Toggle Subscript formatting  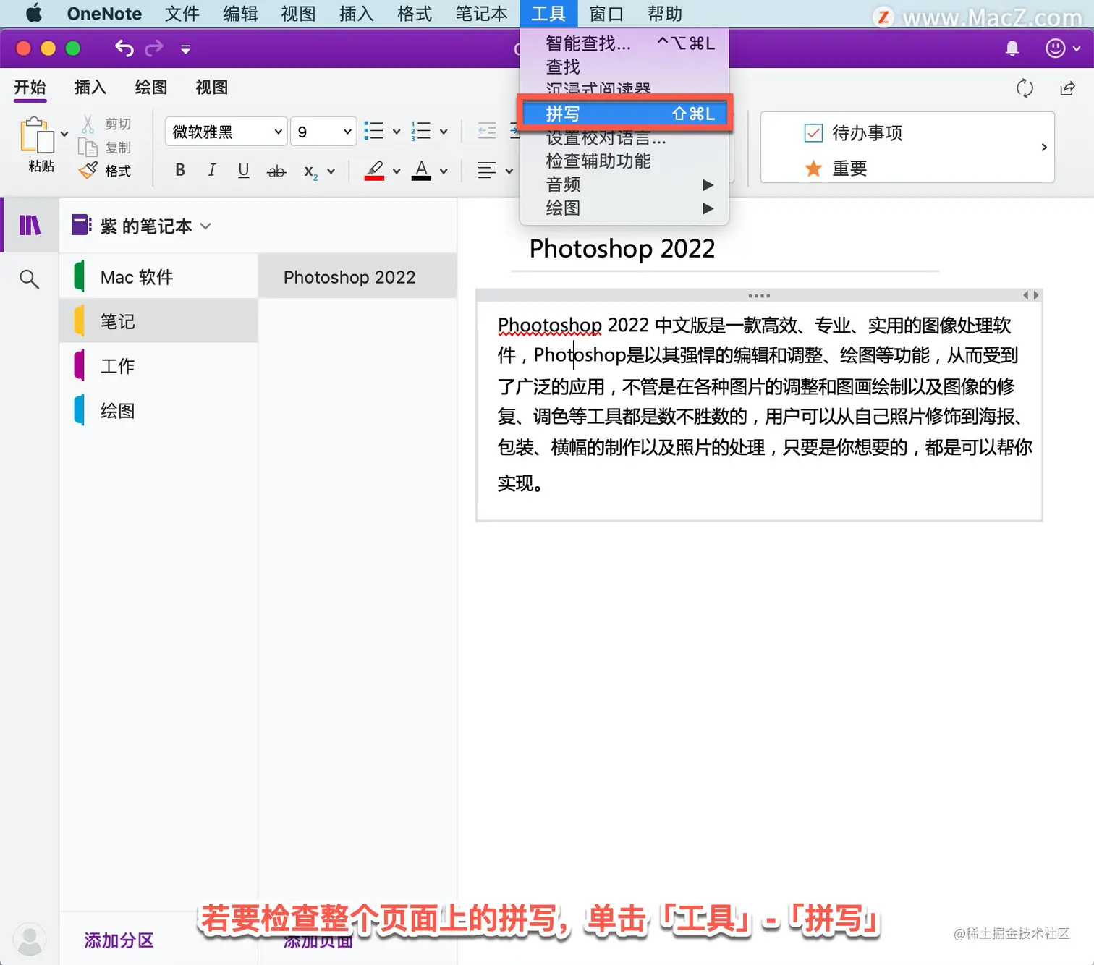pos(311,171)
